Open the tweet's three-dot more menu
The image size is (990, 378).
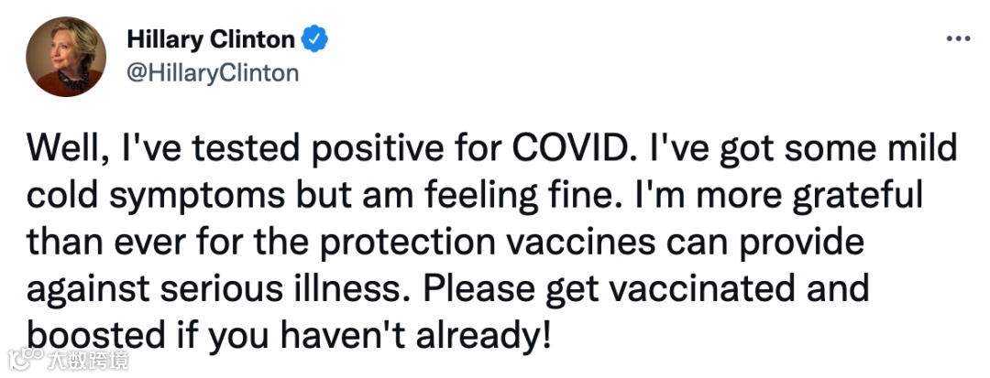(957, 39)
